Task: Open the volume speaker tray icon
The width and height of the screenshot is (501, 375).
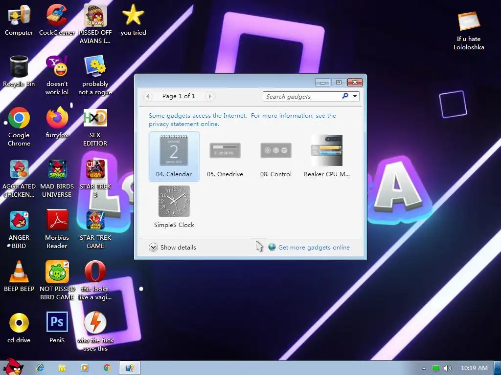Action: [x=447, y=368]
